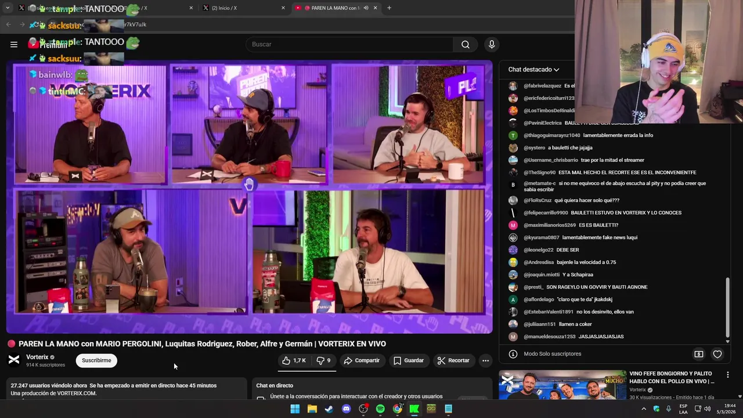This screenshot has height=418, width=743.
Task: Open options menu for FEFE BONGIORNO video
Action: pos(727,375)
